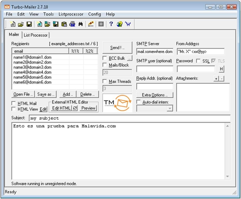This screenshot has height=199, width=241.
Task: Click the Add .. recipient button
Action: click(68, 94)
